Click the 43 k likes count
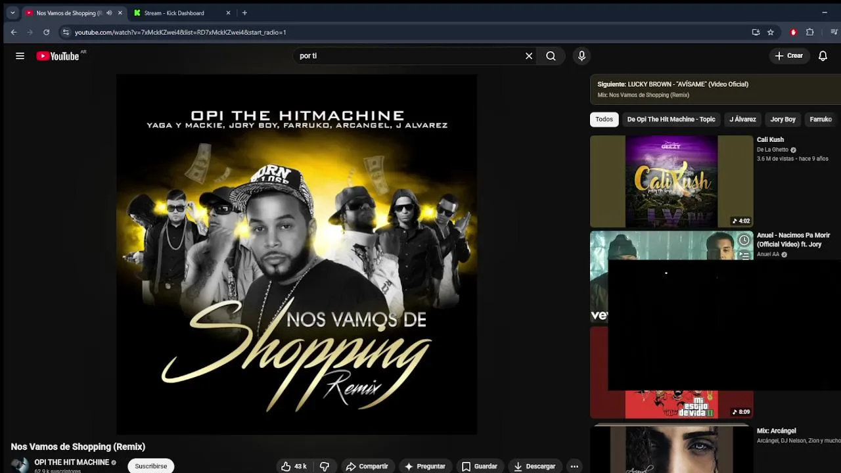Viewport: 841px width, 473px height. (x=300, y=466)
